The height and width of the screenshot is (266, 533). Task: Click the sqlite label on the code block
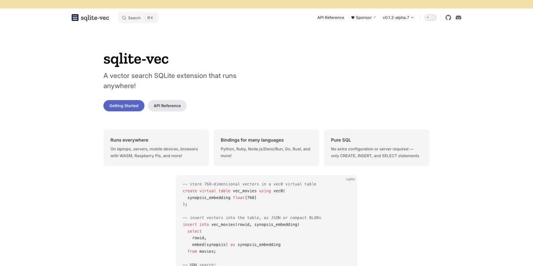[350, 179]
